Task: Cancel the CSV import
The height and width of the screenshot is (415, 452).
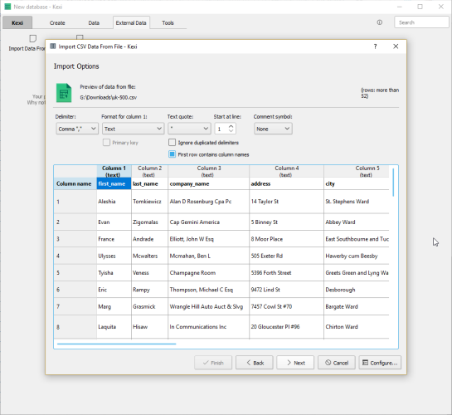Action: (337, 363)
